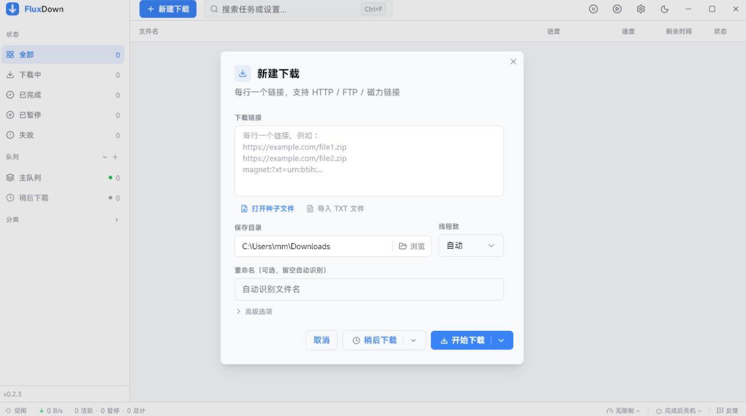Focus the 搜索任务或设置 search box

[298, 9]
